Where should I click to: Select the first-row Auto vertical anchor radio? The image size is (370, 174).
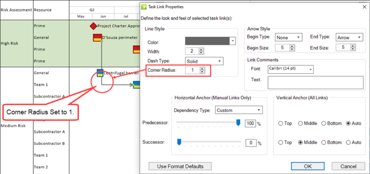coord(348,123)
